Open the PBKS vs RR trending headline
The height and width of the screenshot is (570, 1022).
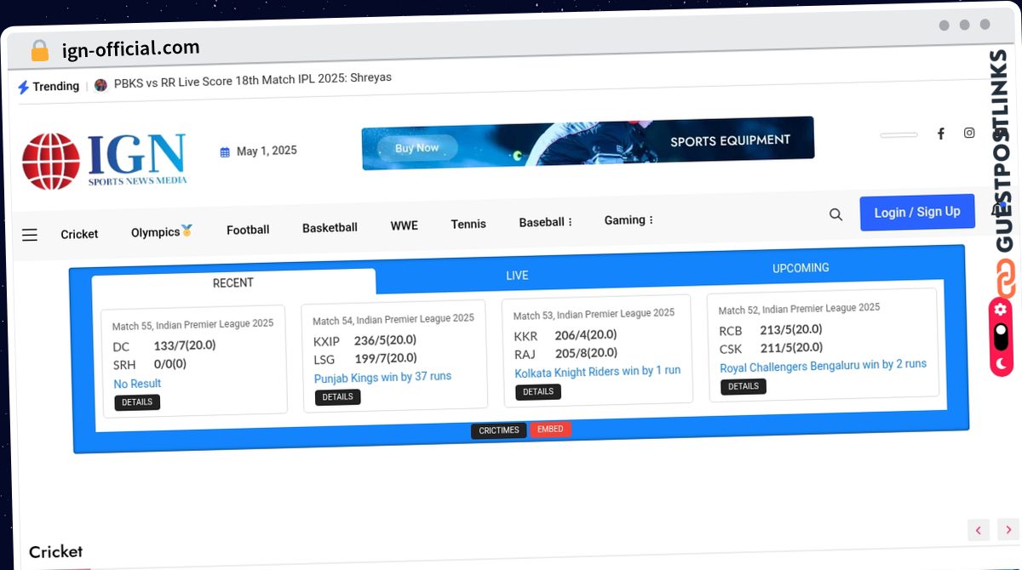point(253,79)
